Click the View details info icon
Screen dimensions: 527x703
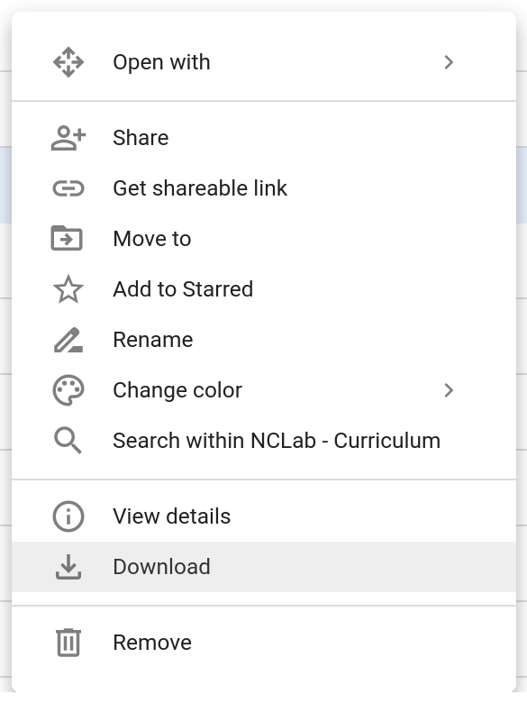tap(68, 516)
